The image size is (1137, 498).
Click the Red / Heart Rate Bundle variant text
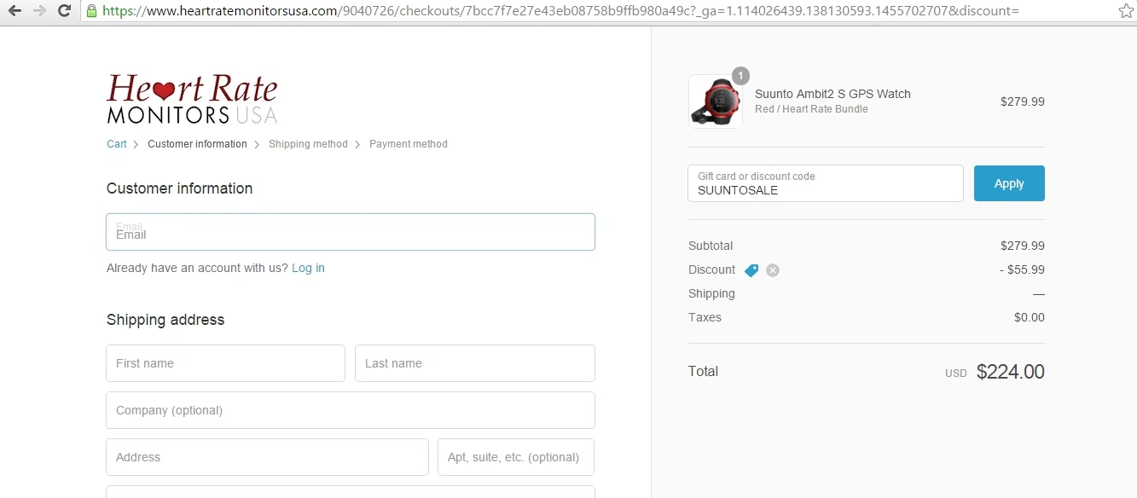pyautogui.click(x=811, y=109)
